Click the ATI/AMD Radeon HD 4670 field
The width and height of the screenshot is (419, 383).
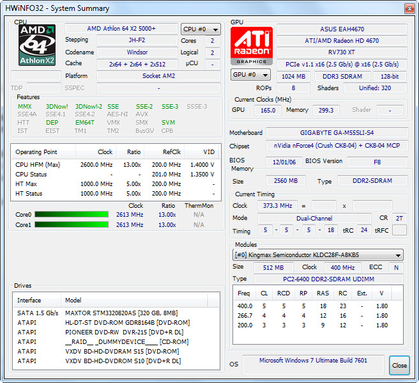pos(342,41)
